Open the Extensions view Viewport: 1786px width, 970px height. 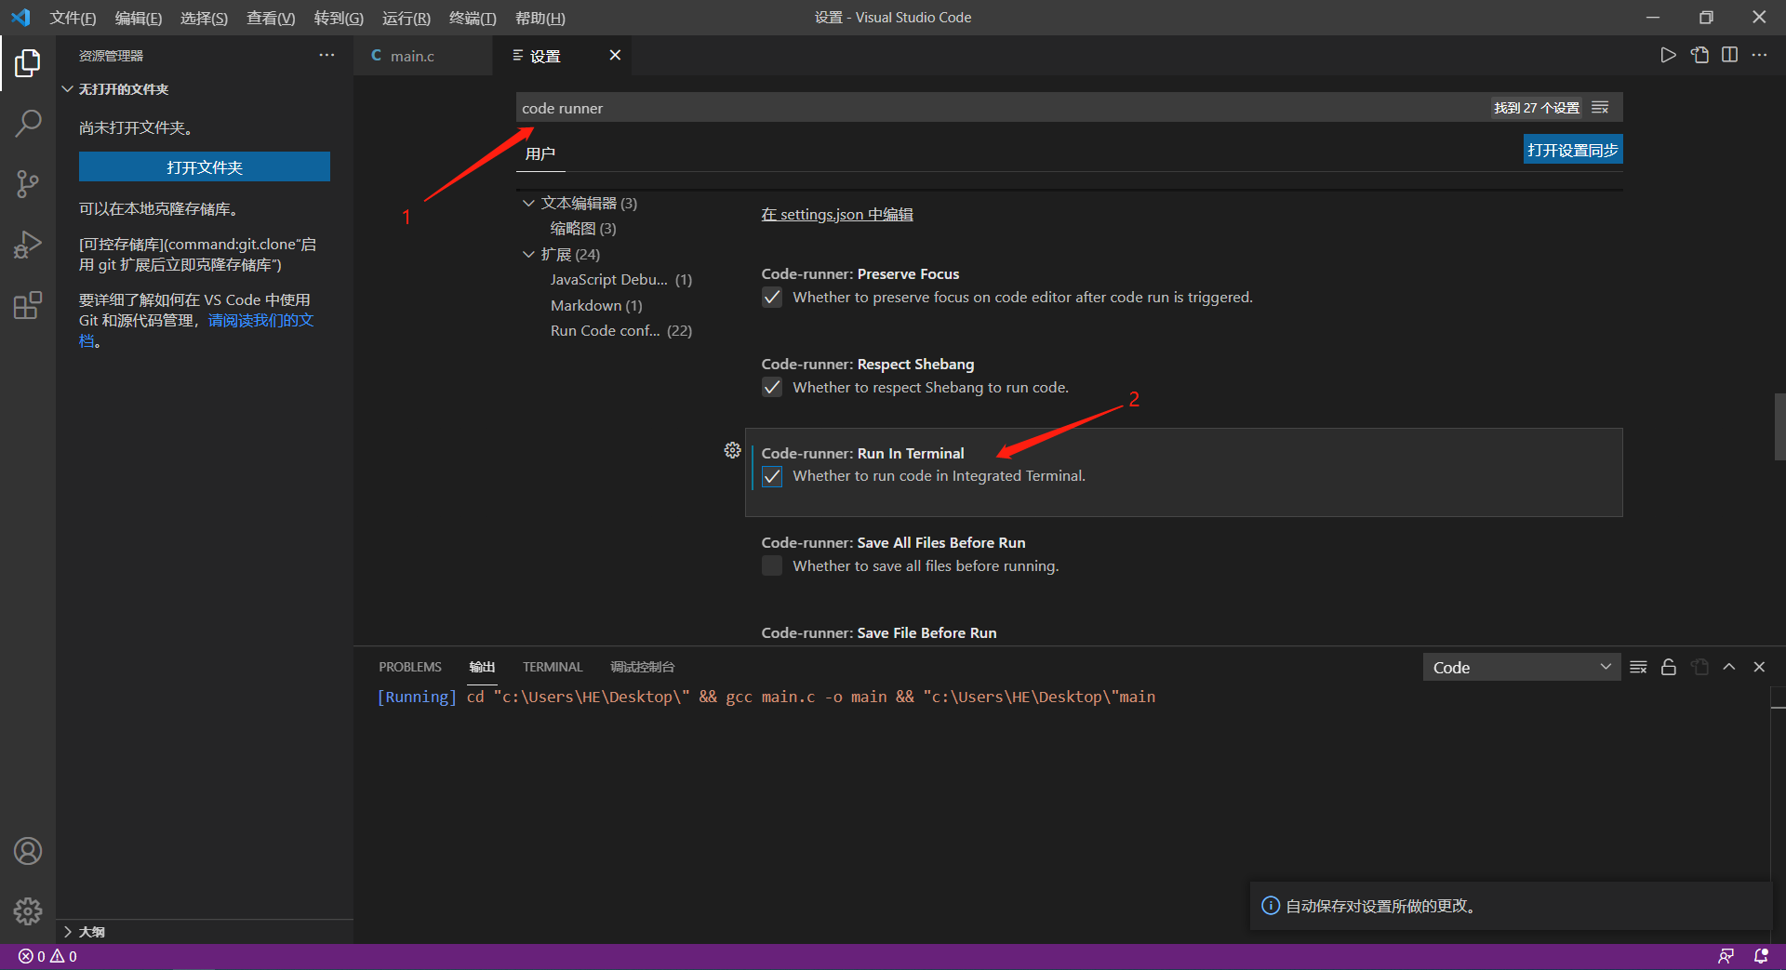tap(29, 305)
